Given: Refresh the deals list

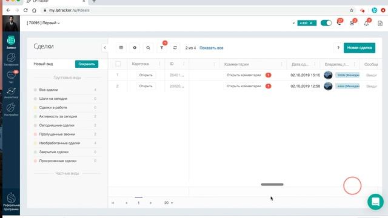Looking at the screenshot, I should coord(175,48).
